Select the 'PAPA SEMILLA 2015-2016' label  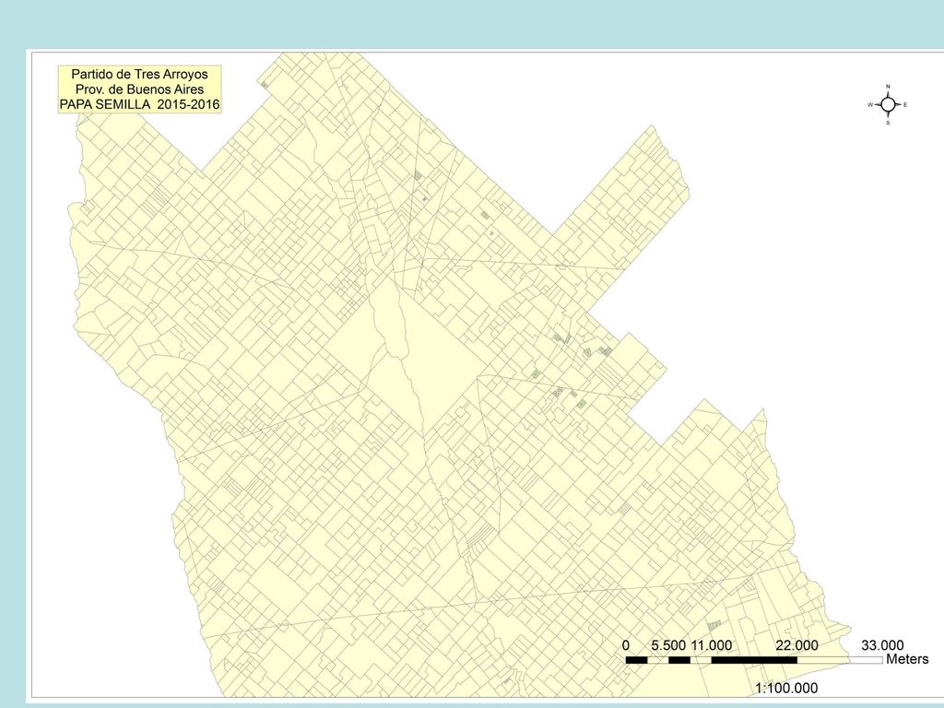(x=140, y=104)
